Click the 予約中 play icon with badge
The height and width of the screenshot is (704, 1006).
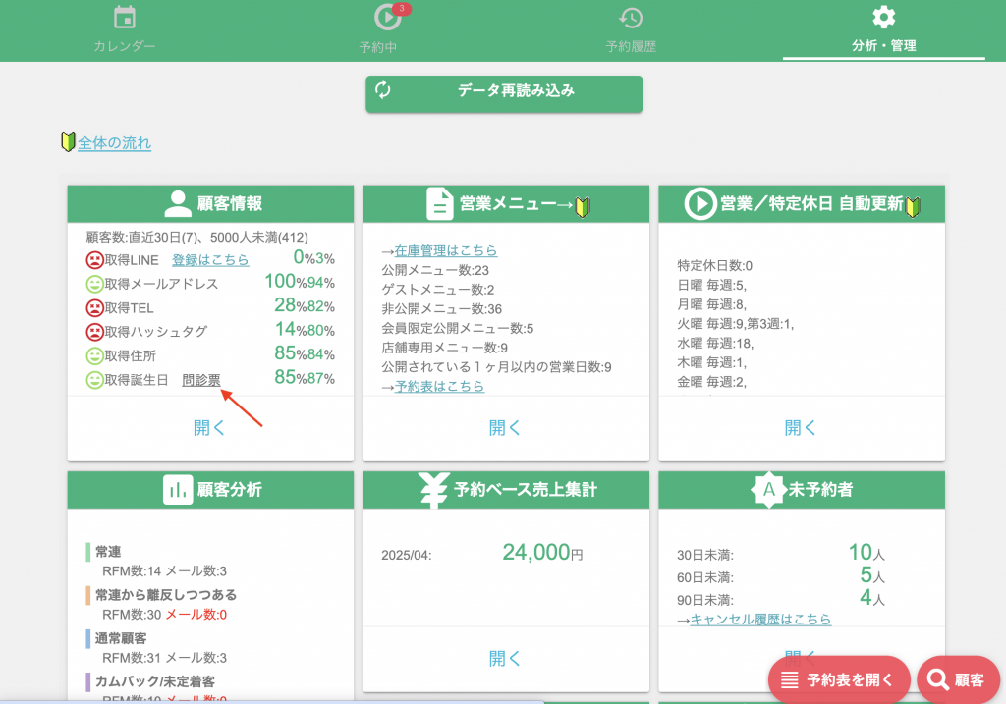click(x=386, y=18)
